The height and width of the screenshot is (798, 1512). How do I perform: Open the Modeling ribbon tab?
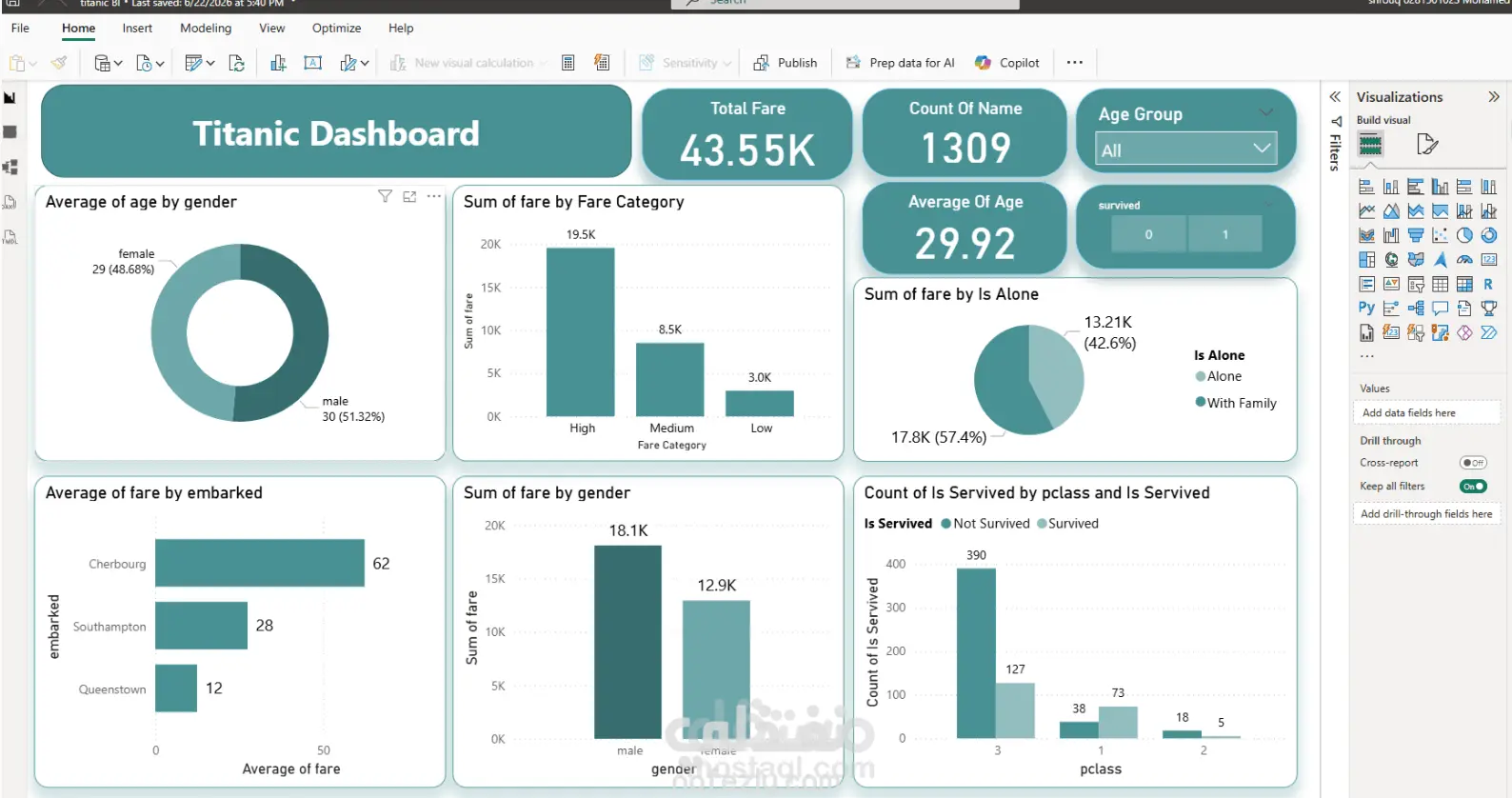(x=206, y=29)
